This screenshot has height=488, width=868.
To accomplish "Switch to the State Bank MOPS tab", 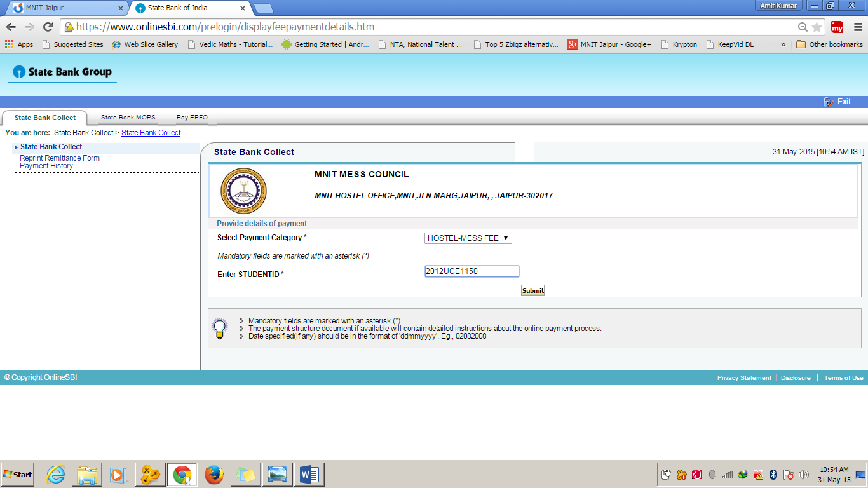I will (128, 118).
